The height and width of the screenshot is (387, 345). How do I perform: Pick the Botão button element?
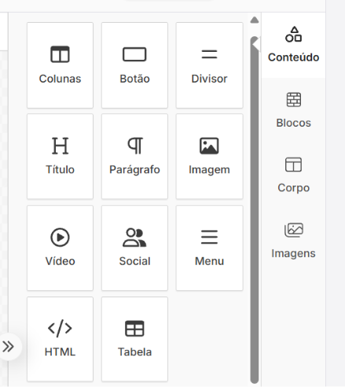pos(134,65)
